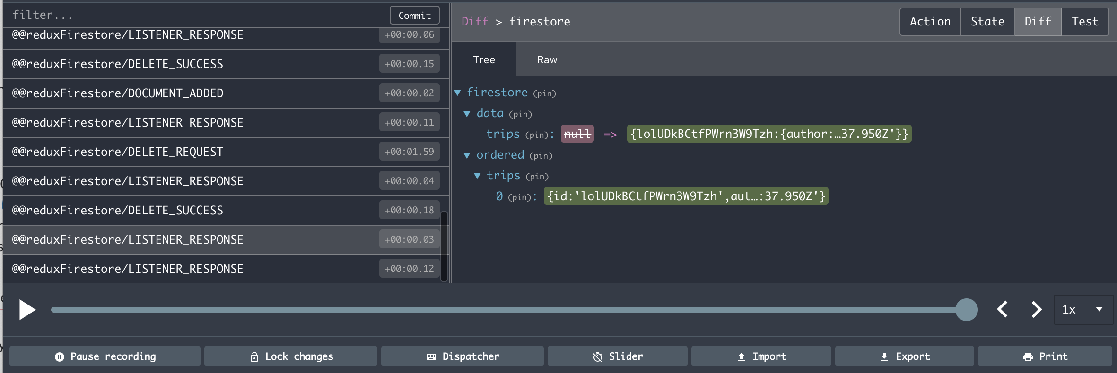
Task: Select DOCUMENT_ADDED action in list
Action: [226, 93]
